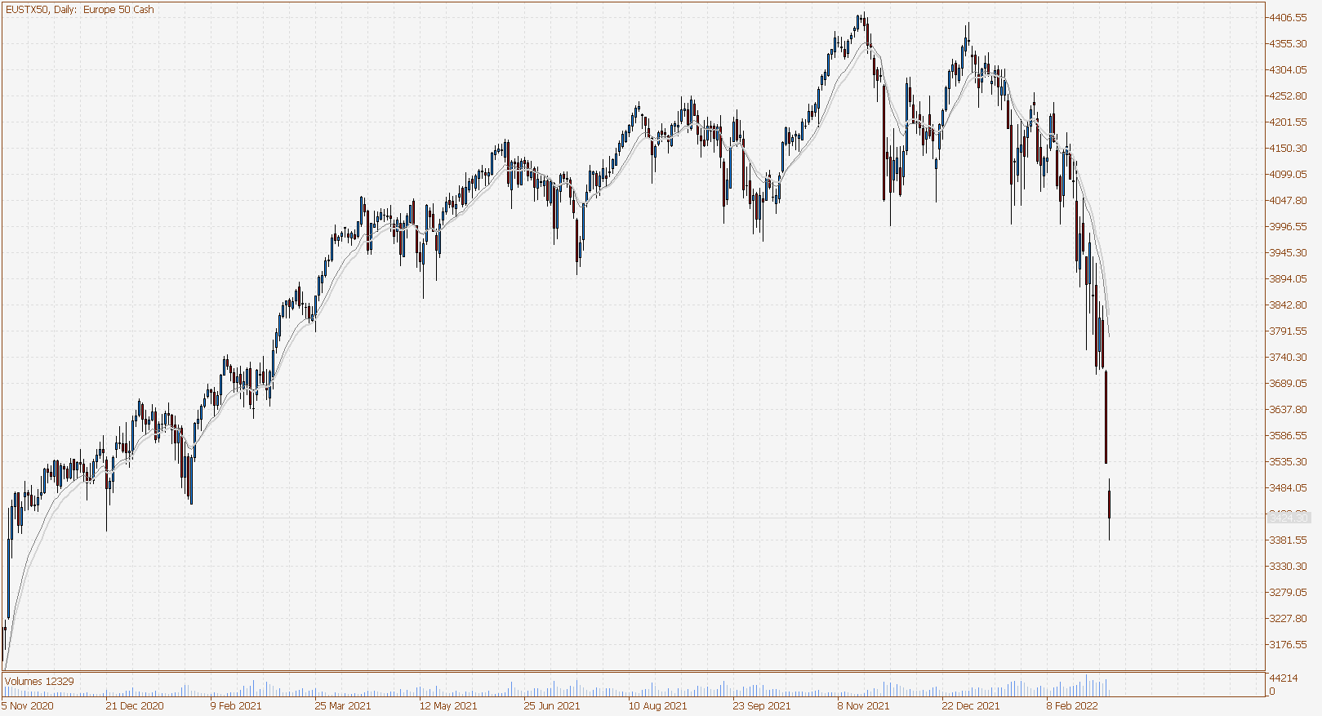Click the 3637.80 price axis label
Image resolution: width=1322 pixels, height=716 pixels.
(1288, 409)
